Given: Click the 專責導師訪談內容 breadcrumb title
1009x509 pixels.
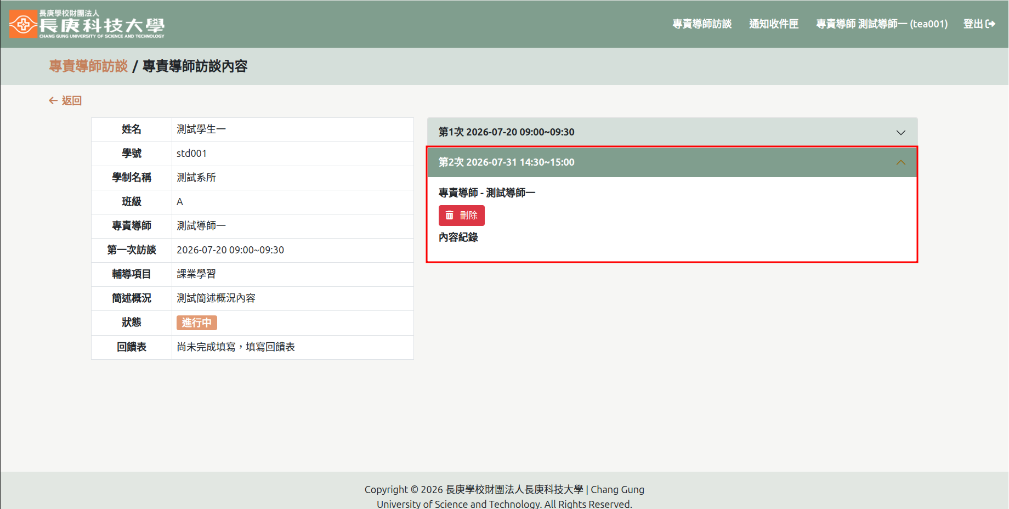Looking at the screenshot, I should pos(195,66).
